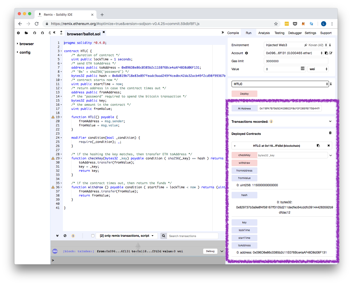
Task: Switch to the Support tab
Action: (326, 33)
